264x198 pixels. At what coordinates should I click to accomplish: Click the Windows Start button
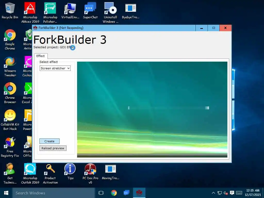point(6,193)
